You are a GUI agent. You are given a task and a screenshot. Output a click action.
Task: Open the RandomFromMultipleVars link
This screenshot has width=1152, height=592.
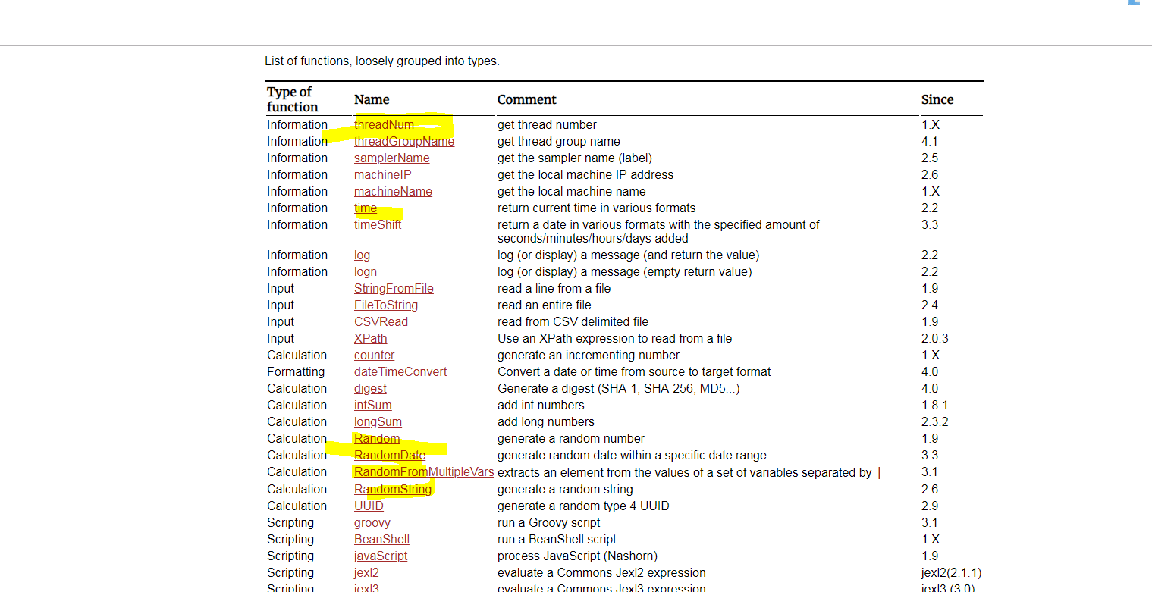tap(424, 472)
